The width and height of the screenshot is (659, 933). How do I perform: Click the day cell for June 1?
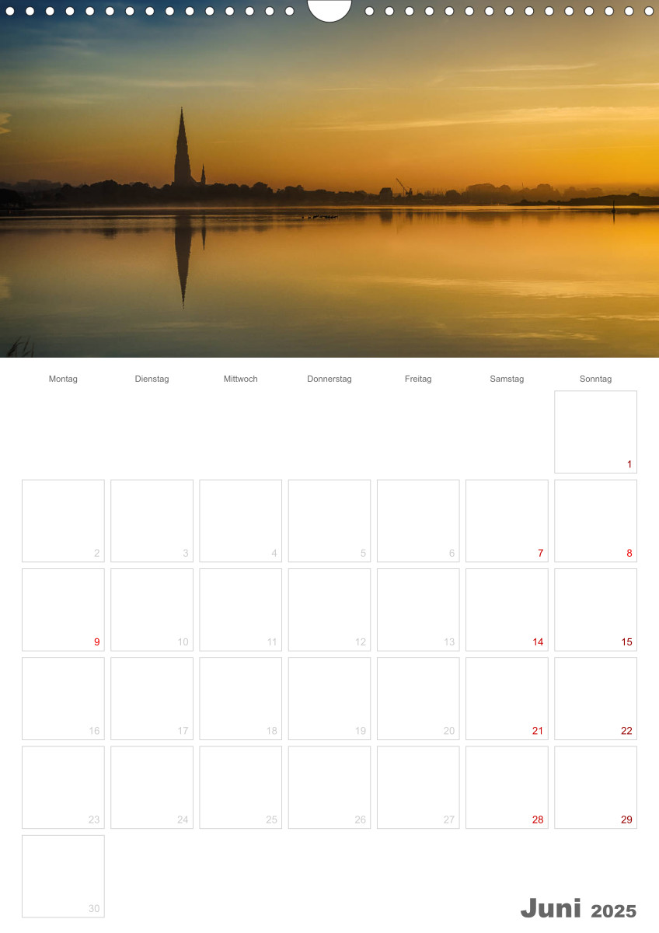(x=595, y=432)
